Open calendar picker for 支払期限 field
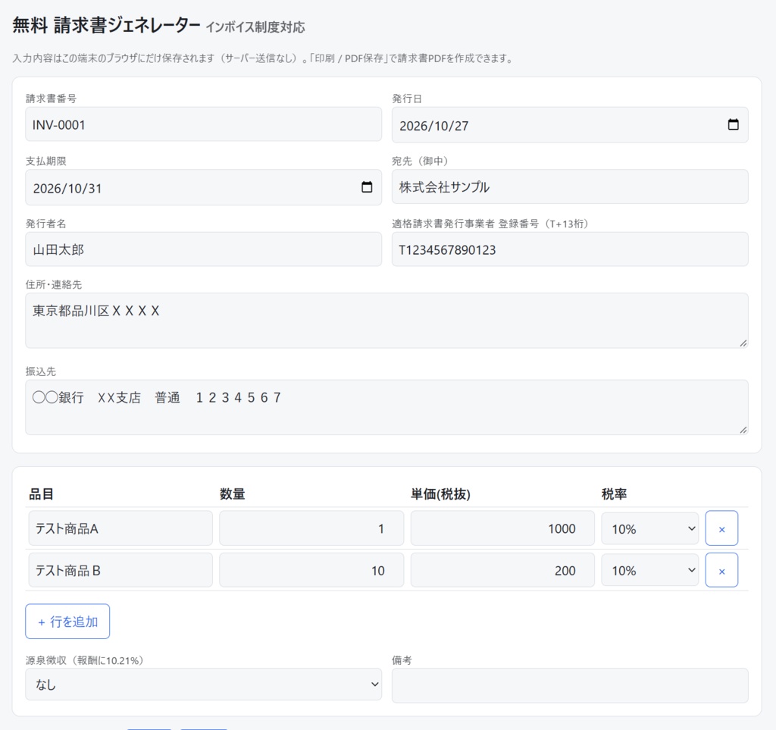 367,186
